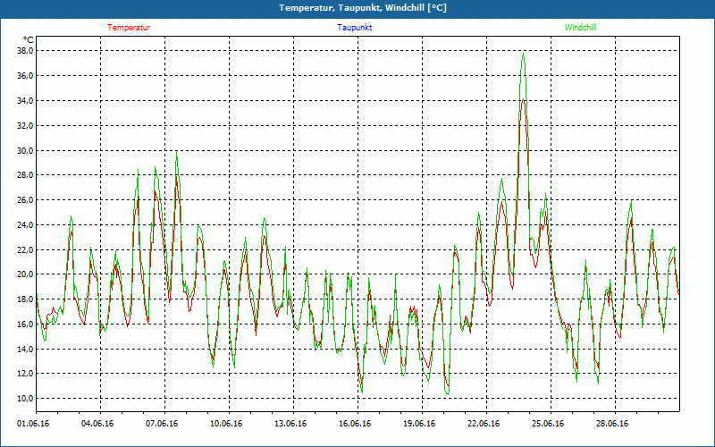Viewport: 715px width, 447px height.
Task: Click the 19.06.16 date label
Action: pos(419,424)
